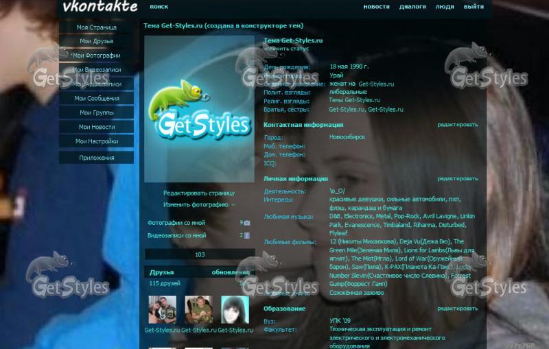Click выйти to log out

point(474,7)
